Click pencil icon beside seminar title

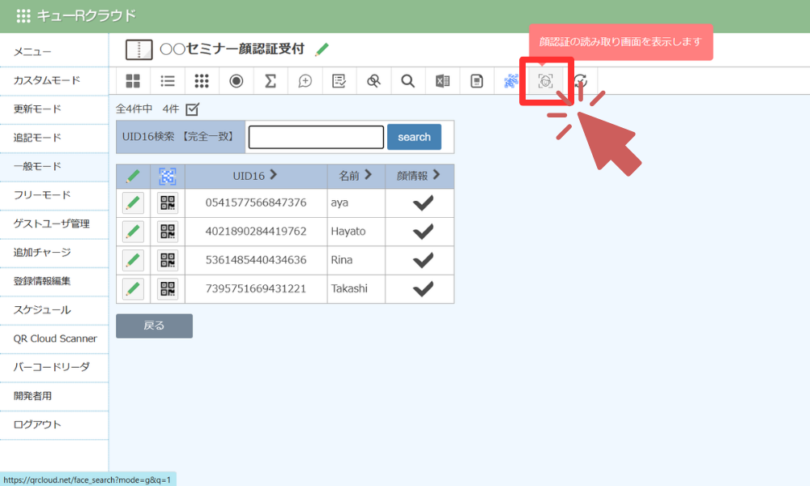(x=322, y=49)
